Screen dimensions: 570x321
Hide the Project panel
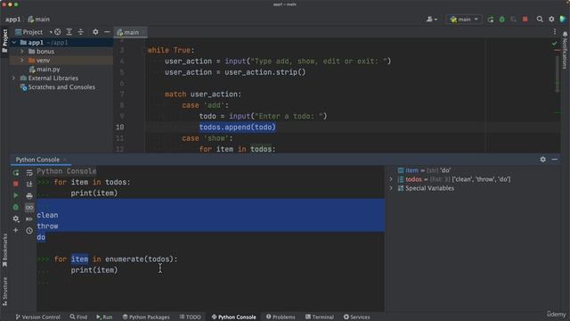click(x=107, y=32)
